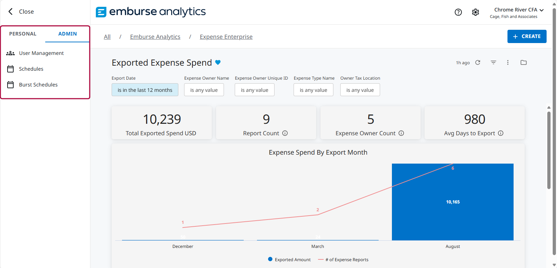Open the dashboard three-dot actions menu
Screen dimensions: 557x268
(x=508, y=62)
